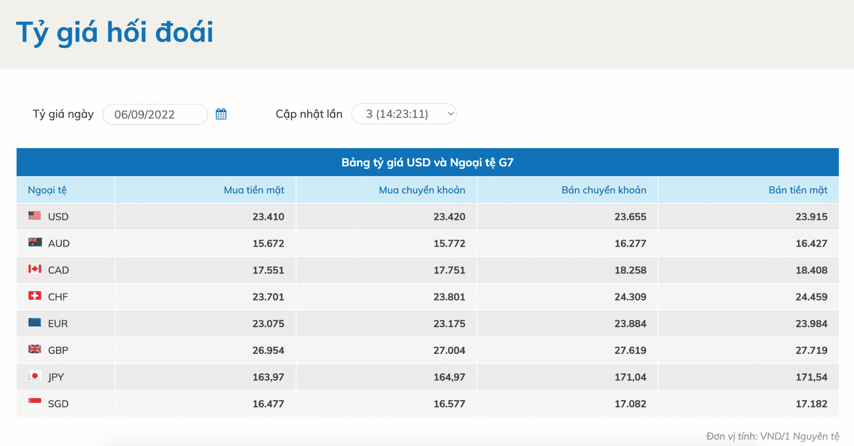
Task: Click GBP cash sell value 27.719
Action: coord(811,350)
